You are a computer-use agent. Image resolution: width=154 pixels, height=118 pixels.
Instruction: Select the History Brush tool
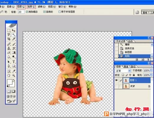[14, 48]
